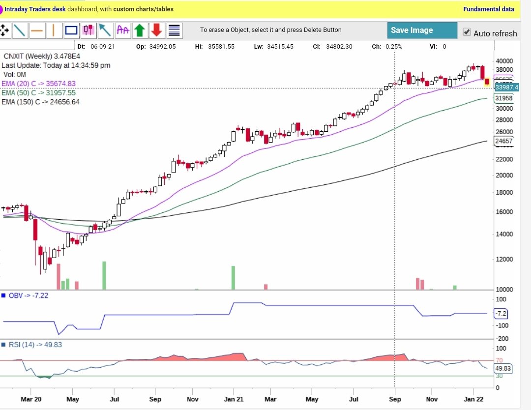This screenshot has height=410, width=531.
Task: Click the EMA (50) indicator label
Action: click(39, 93)
